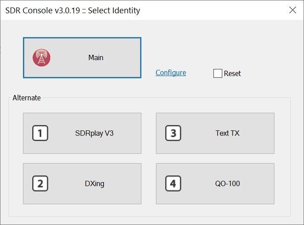Screen dimensions: 304x225
Task: Click the number 1 icon badge
Action: [x=40, y=133]
